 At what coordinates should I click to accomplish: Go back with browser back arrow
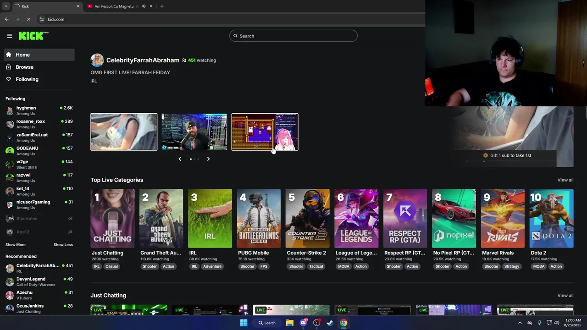[6, 19]
